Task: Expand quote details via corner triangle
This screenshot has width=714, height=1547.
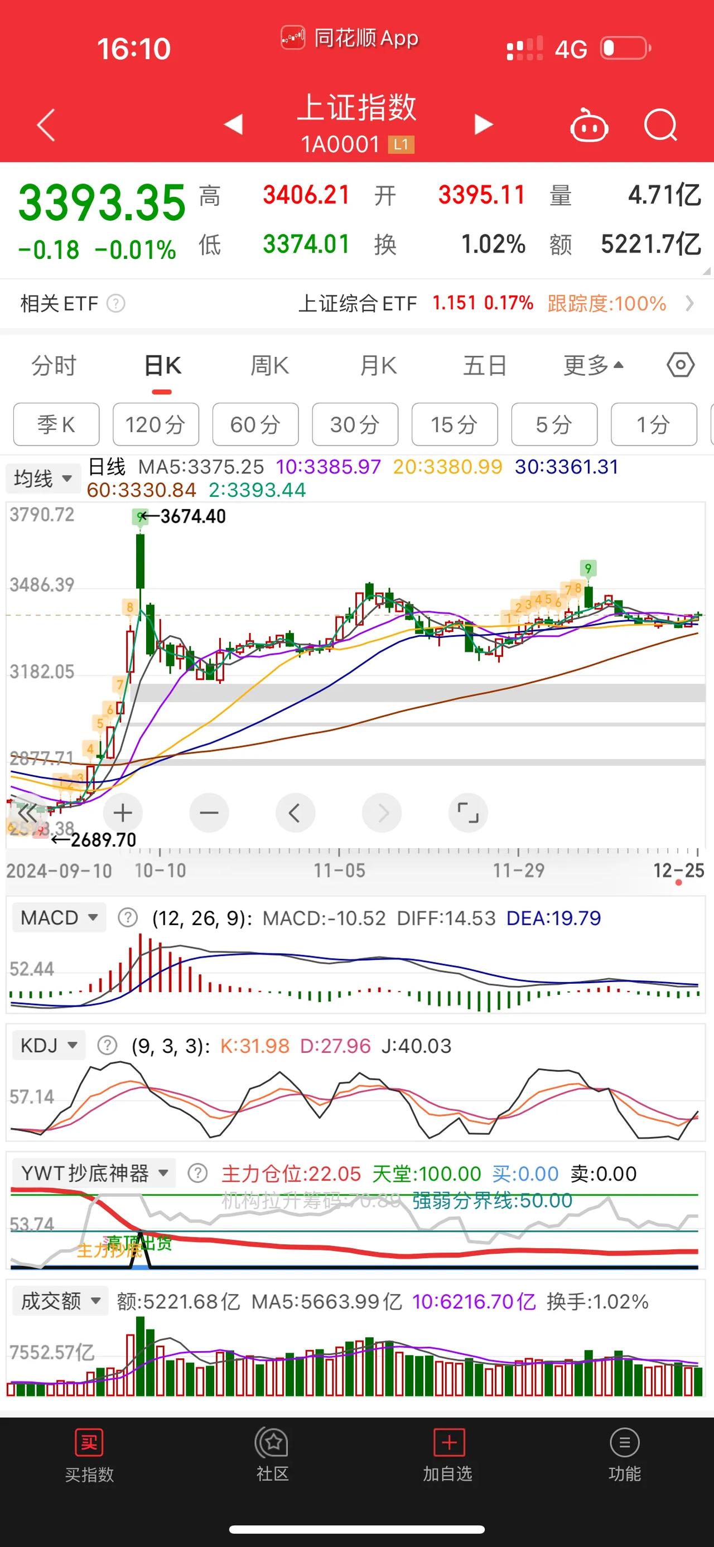Action: [706, 272]
